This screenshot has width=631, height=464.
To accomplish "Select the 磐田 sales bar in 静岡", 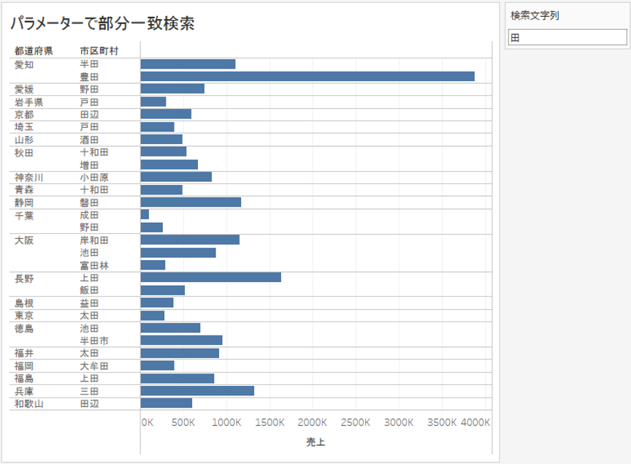I will tap(191, 202).
